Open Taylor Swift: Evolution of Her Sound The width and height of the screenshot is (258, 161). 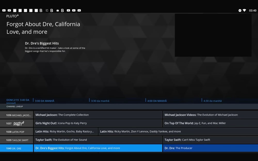point(98,140)
